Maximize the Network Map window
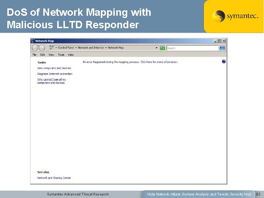Viewport: 264px width, 198px height. (219, 41)
